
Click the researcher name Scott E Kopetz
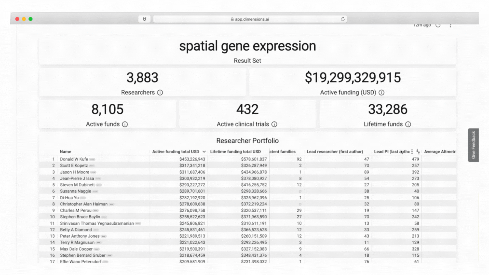pos(74,166)
